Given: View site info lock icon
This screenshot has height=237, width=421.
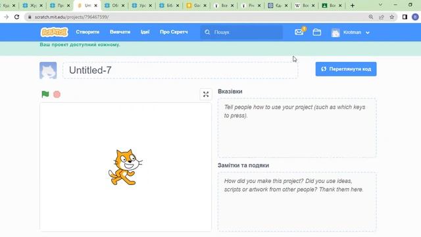Looking at the screenshot, I should pyautogui.click(x=30, y=17).
